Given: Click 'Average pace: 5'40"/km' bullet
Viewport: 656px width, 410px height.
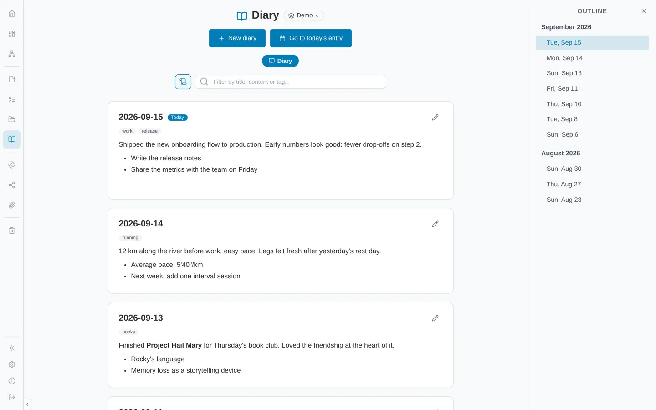Looking at the screenshot, I should pyautogui.click(x=167, y=265).
